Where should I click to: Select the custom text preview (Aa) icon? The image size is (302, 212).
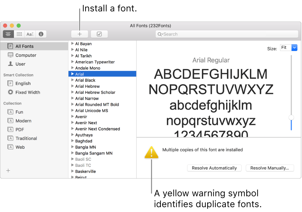tap(30, 34)
